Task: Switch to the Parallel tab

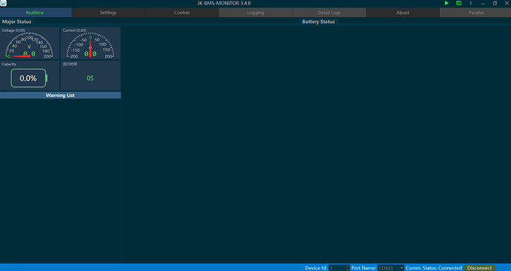Action: pyautogui.click(x=475, y=13)
